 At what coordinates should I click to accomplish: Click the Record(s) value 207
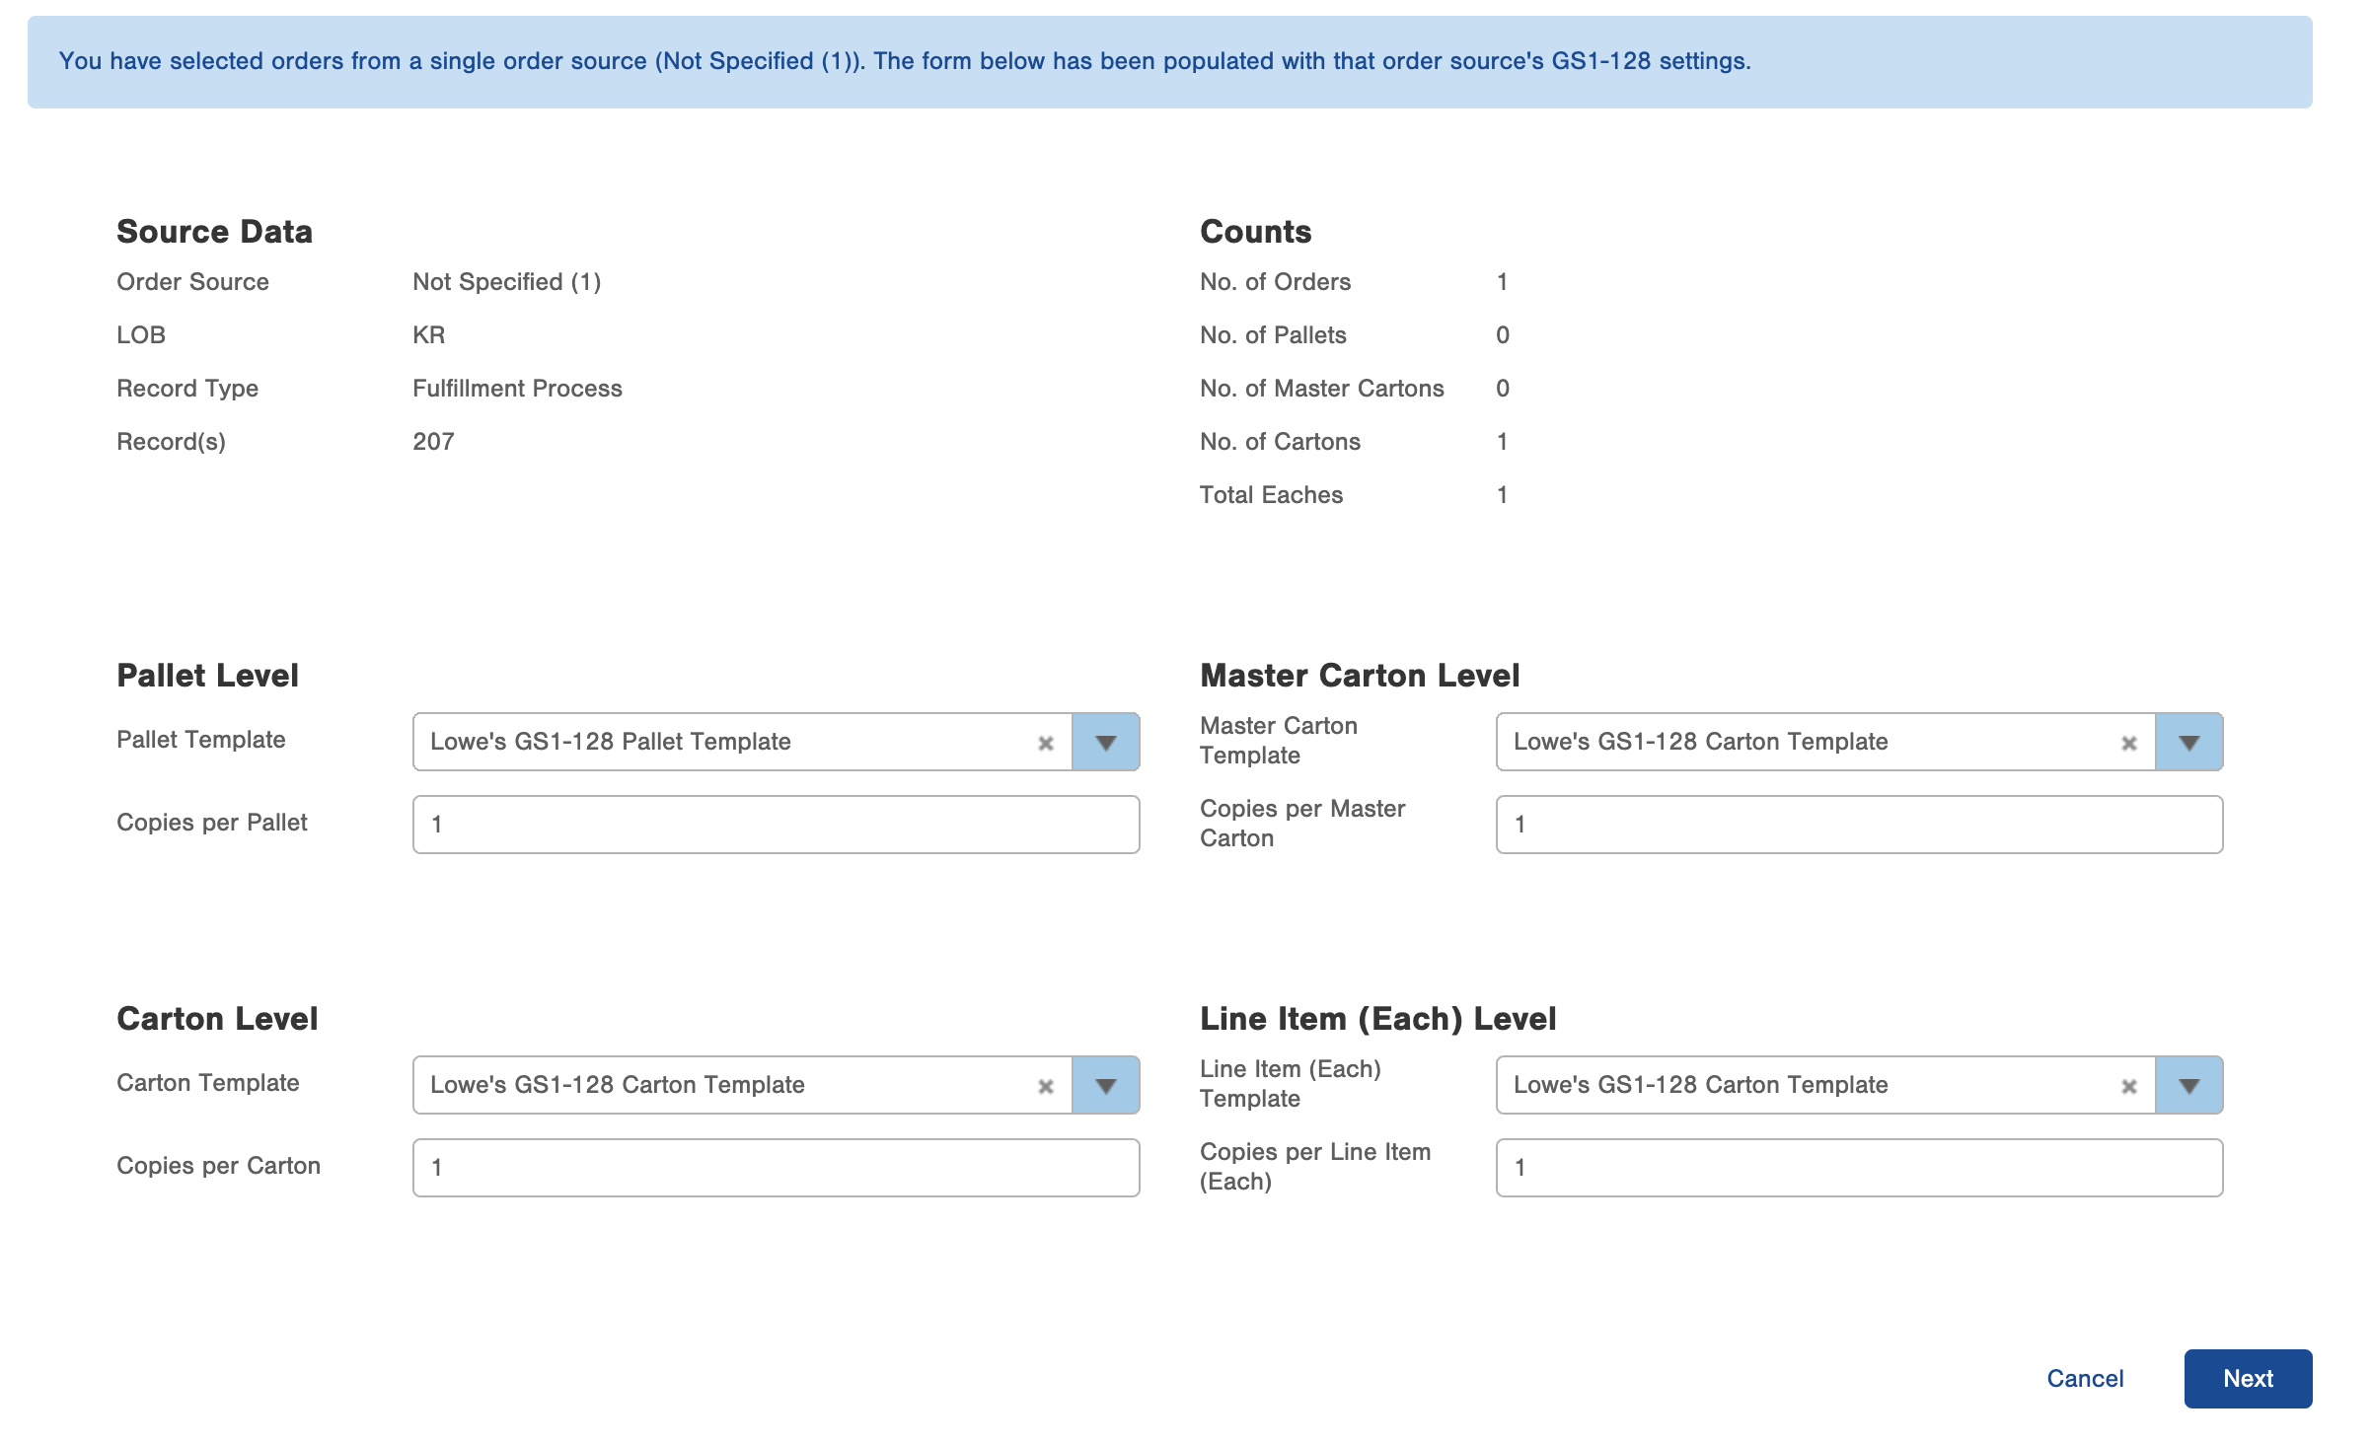[433, 442]
